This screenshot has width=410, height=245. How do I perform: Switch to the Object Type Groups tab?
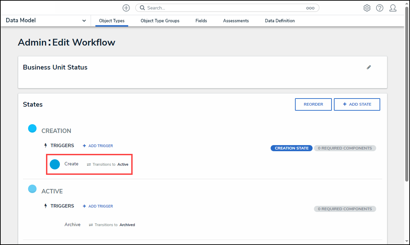(160, 21)
